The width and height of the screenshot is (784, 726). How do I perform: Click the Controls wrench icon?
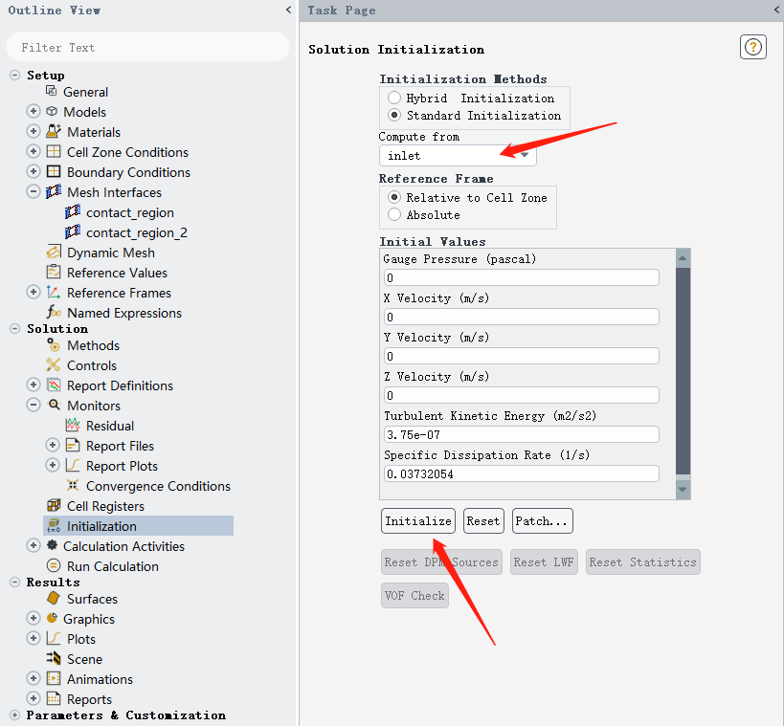(x=54, y=365)
